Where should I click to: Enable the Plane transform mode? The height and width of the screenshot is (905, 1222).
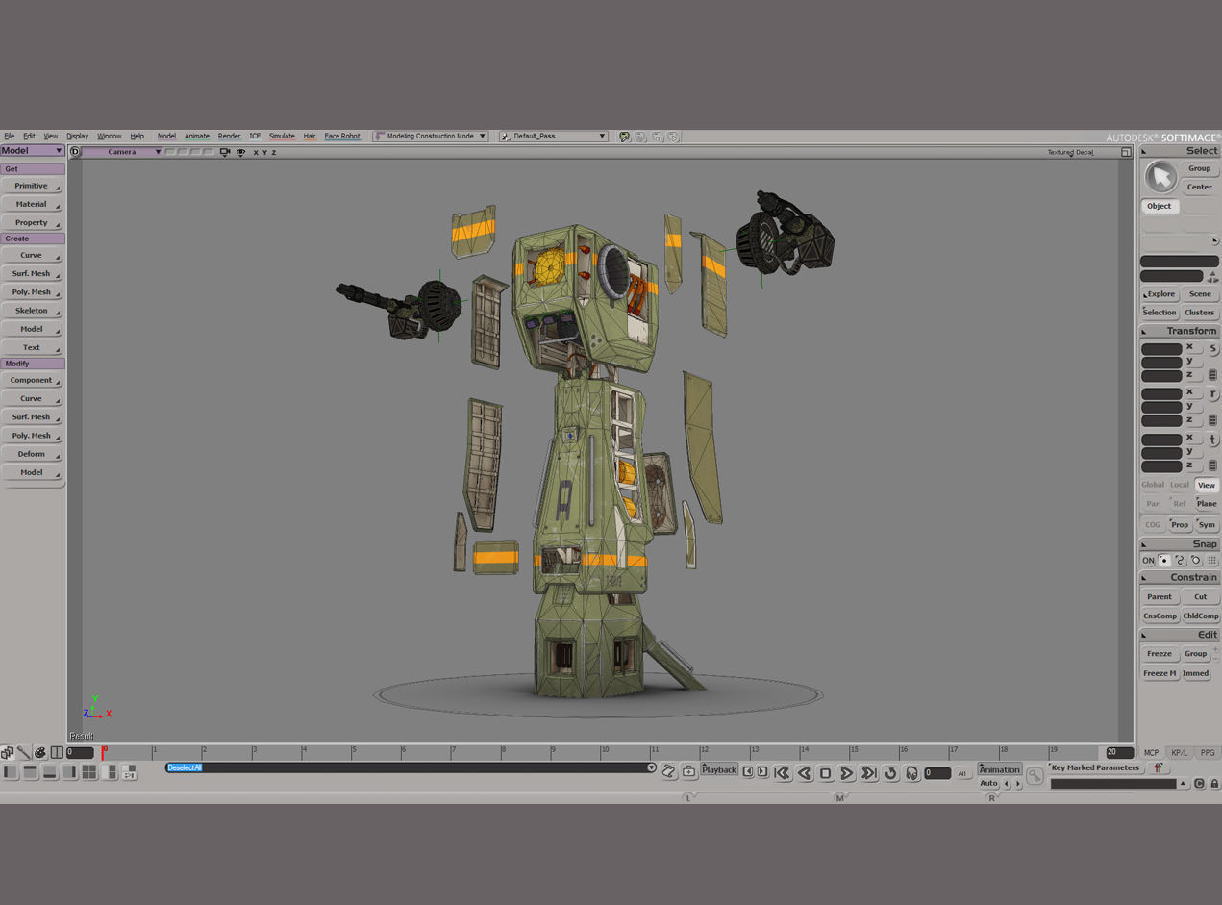pos(1206,504)
